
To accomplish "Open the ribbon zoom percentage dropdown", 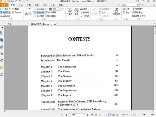I will pyautogui.click(x=60, y=9).
